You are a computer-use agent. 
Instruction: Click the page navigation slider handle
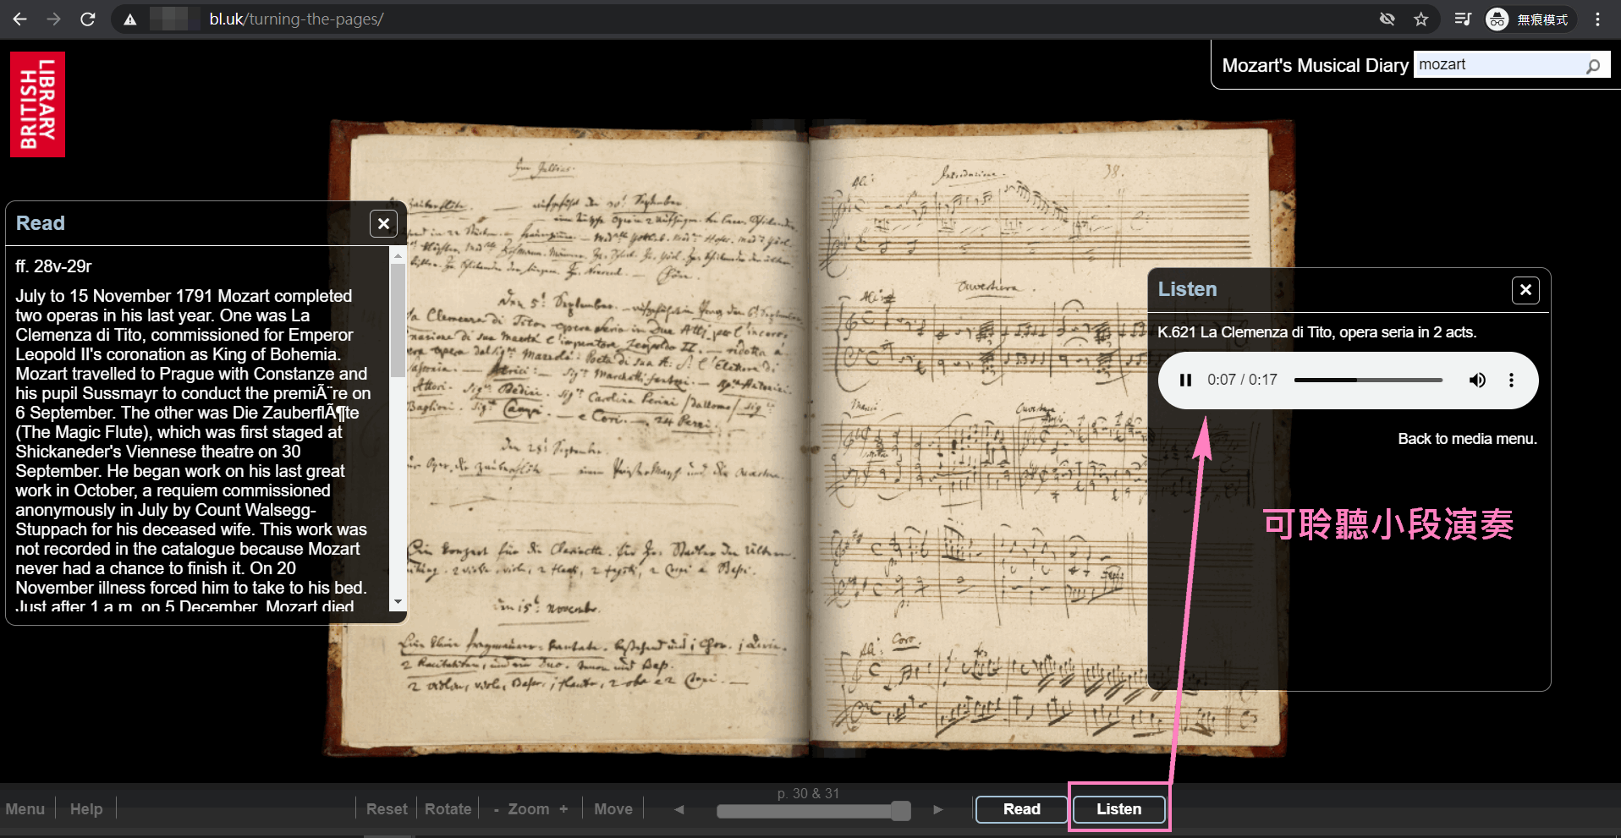pyautogui.click(x=901, y=810)
